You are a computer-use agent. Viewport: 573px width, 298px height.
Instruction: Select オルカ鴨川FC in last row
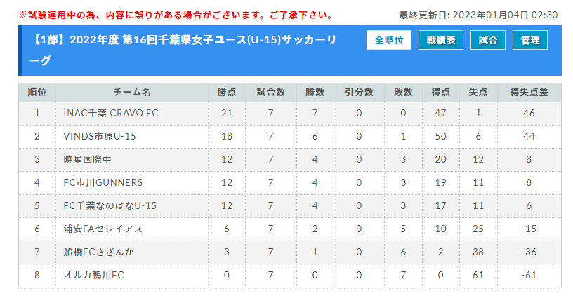point(94,275)
